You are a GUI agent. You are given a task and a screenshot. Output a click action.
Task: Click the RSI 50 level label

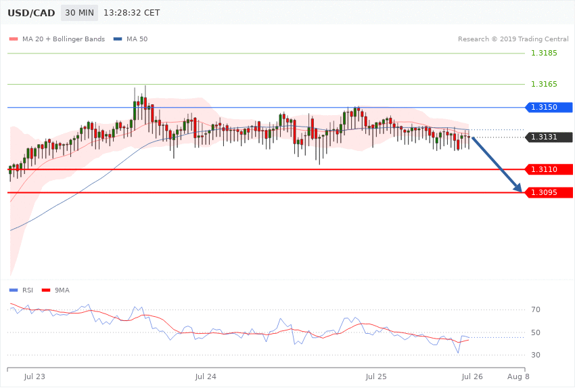(535, 332)
